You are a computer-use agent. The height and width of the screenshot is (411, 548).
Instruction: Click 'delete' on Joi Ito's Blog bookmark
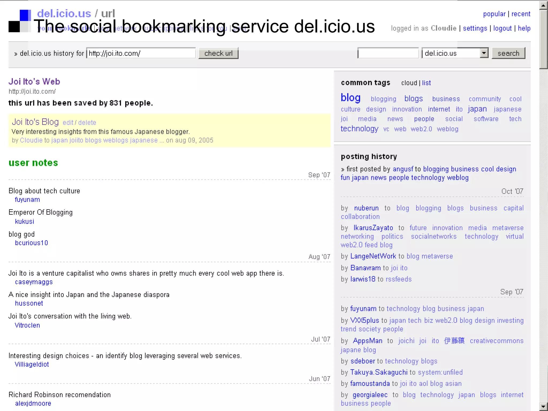coord(87,123)
